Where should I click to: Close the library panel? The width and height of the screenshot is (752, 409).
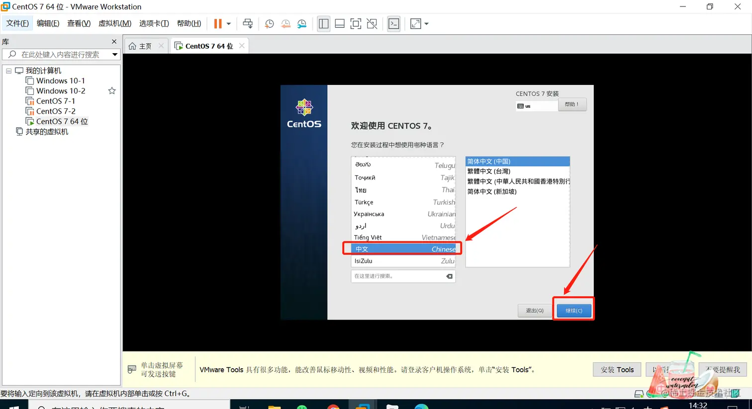[x=114, y=42]
